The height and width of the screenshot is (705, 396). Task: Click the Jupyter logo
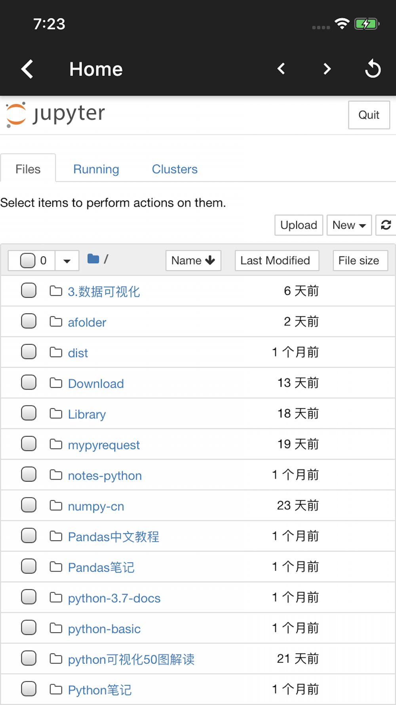(x=55, y=115)
